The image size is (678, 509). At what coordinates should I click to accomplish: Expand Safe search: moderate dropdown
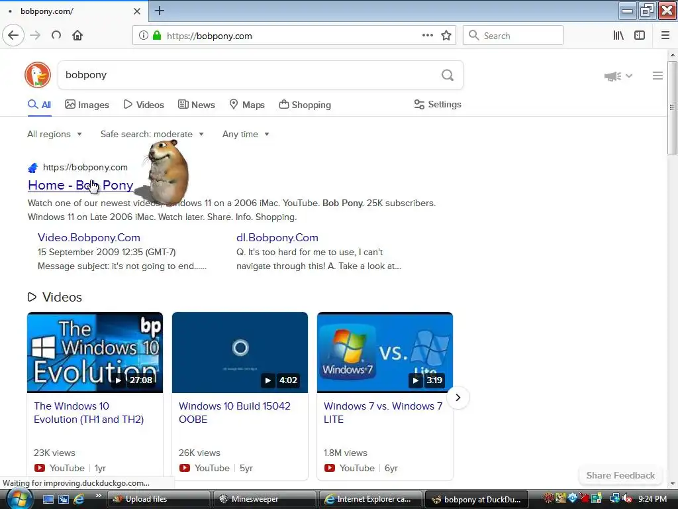tap(152, 134)
